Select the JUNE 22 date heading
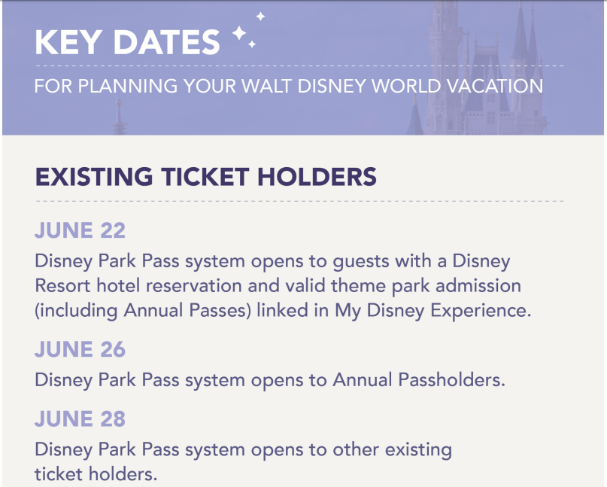Viewport: 607px width, 487px height. point(80,230)
